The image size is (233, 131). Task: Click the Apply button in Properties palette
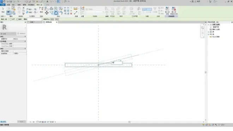22,121
